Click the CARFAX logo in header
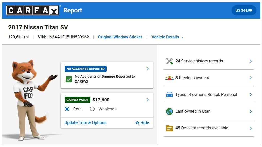Viewport: 262px width, 147px height. click(32, 11)
